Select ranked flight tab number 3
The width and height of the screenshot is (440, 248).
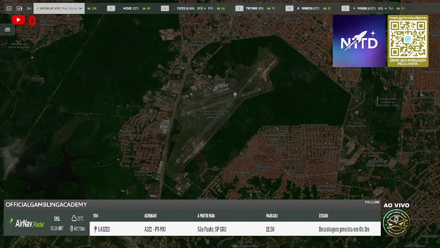[x=111, y=8]
